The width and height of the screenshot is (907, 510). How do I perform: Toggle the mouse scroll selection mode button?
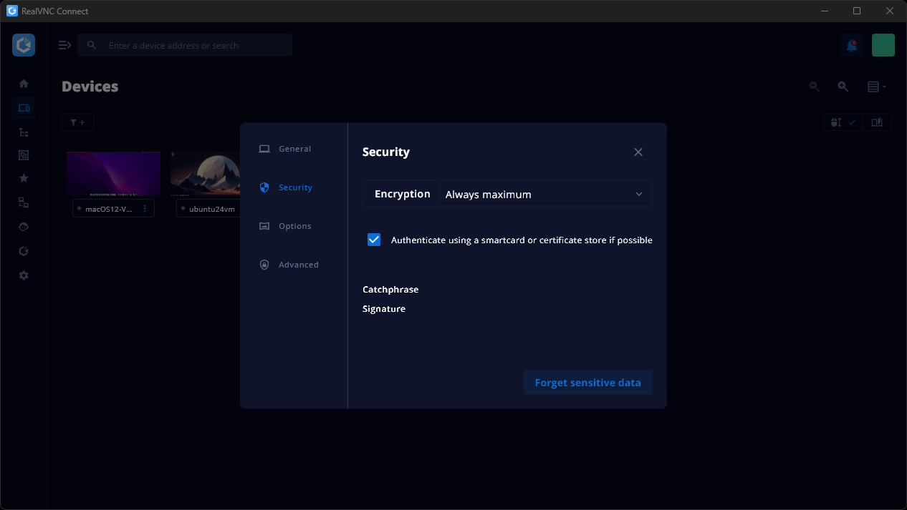pyautogui.click(x=843, y=122)
